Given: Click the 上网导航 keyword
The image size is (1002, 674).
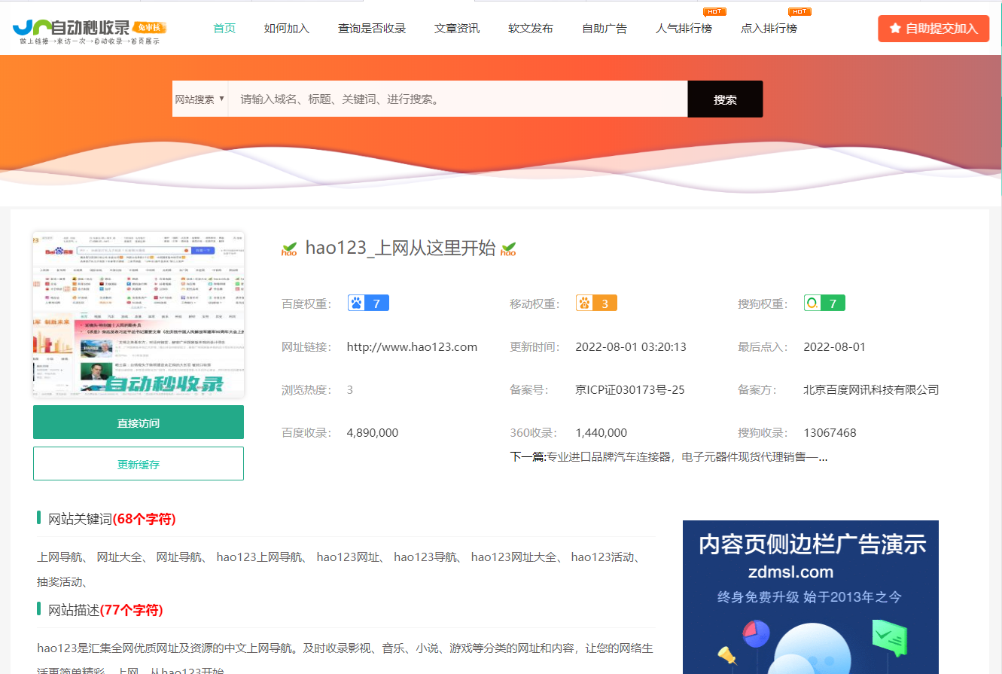Looking at the screenshot, I should 60,557.
